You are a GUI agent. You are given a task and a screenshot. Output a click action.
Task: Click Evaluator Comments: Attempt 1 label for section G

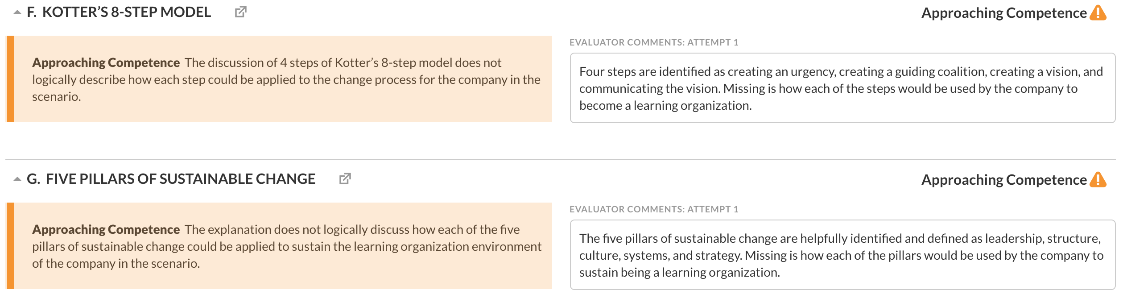(x=654, y=209)
